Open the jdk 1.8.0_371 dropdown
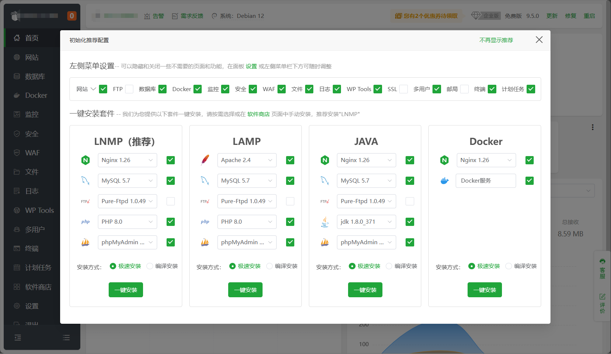Screen dimensions: 611x354 (x=366, y=222)
